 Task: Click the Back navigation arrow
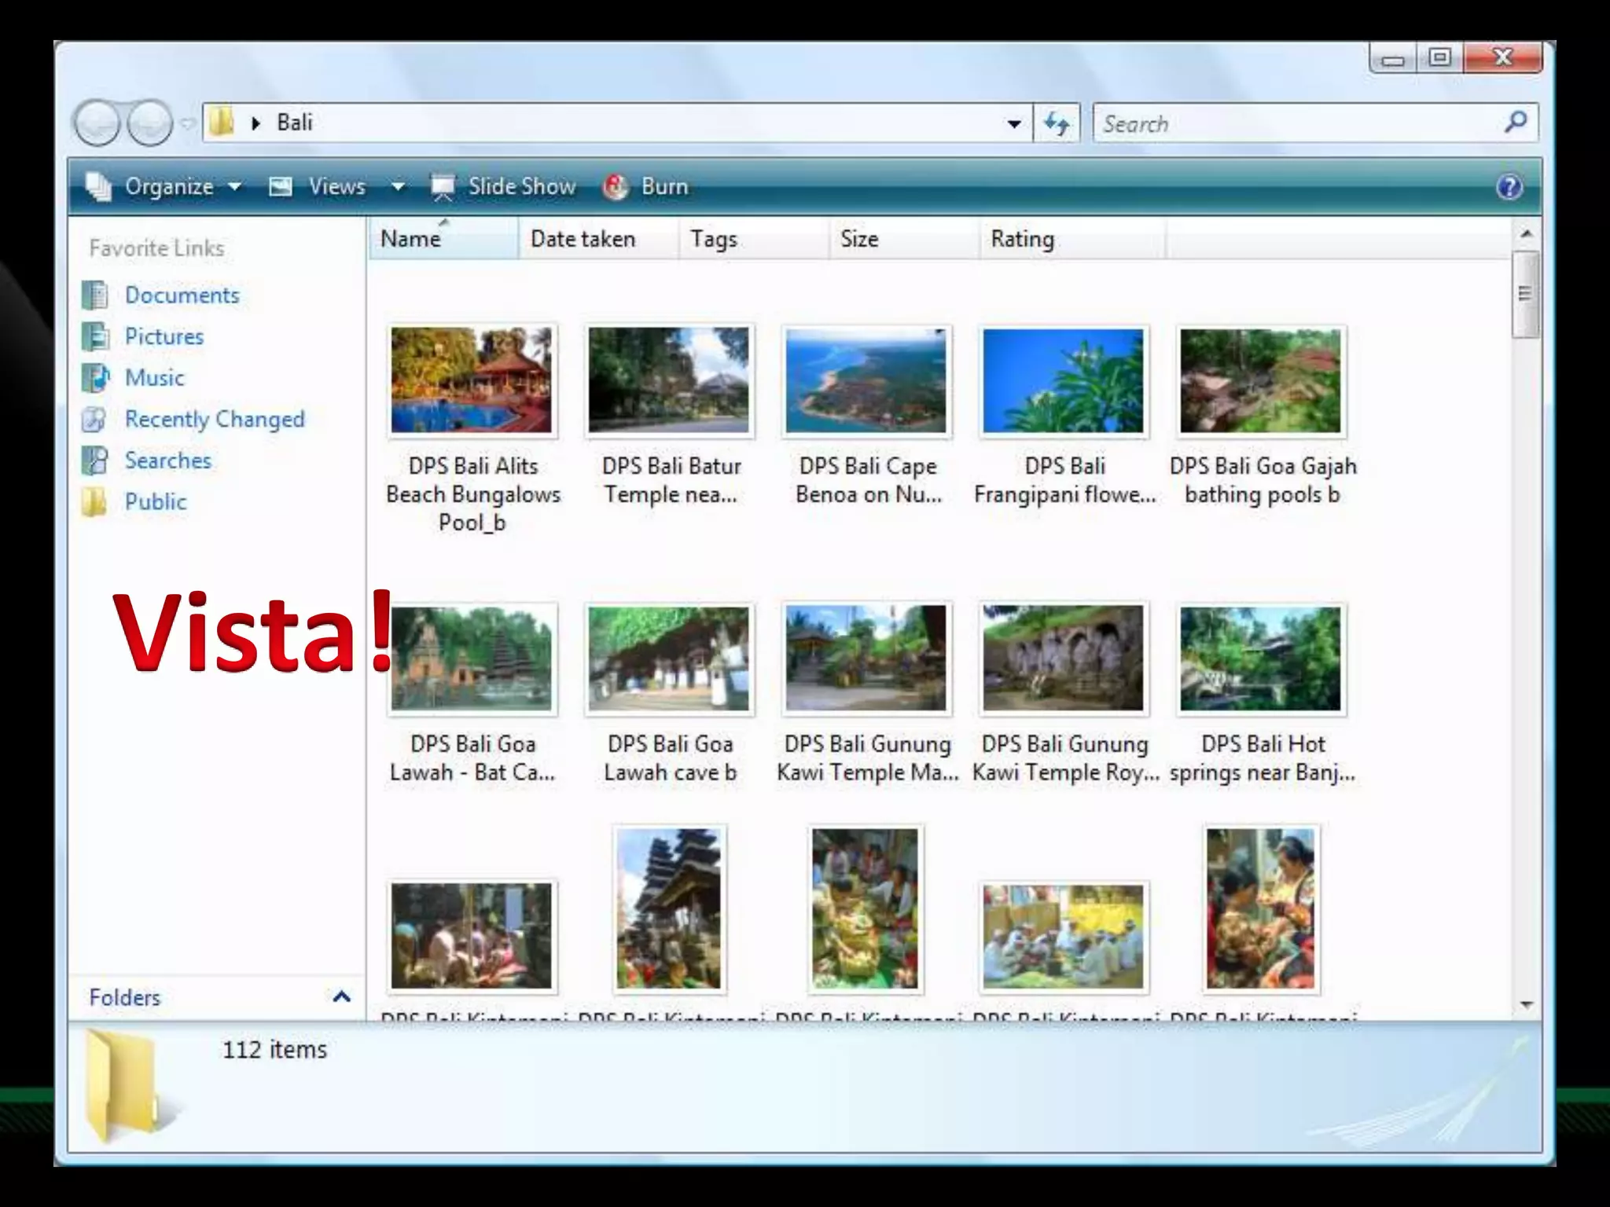point(97,123)
